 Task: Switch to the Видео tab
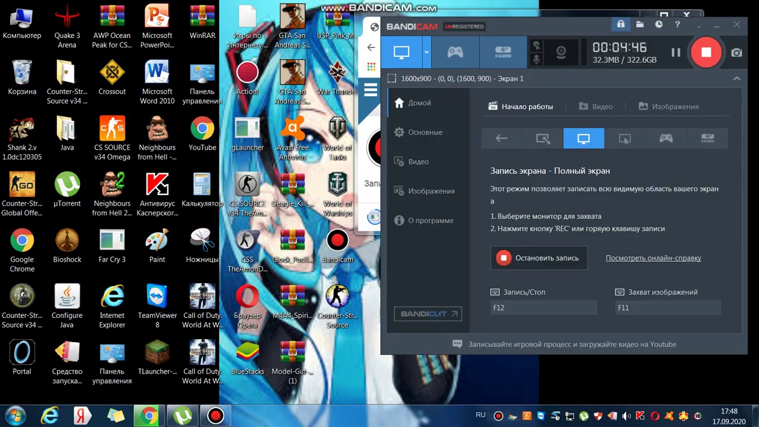pyautogui.click(x=595, y=107)
